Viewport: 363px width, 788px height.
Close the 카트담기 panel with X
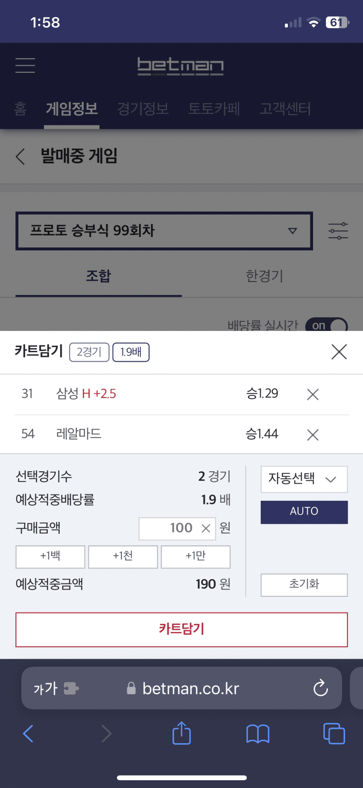pyautogui.click(x=339, y=352)
